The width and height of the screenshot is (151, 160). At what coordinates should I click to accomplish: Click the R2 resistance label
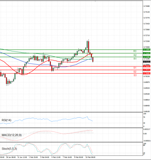135,55
